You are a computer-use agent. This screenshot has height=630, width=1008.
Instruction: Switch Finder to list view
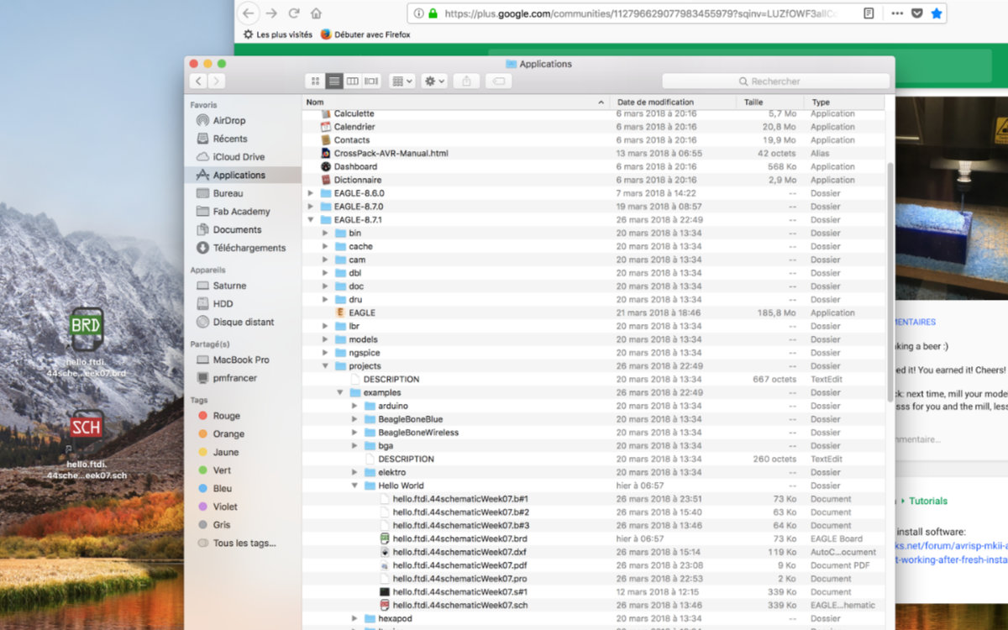click(334, 81)
